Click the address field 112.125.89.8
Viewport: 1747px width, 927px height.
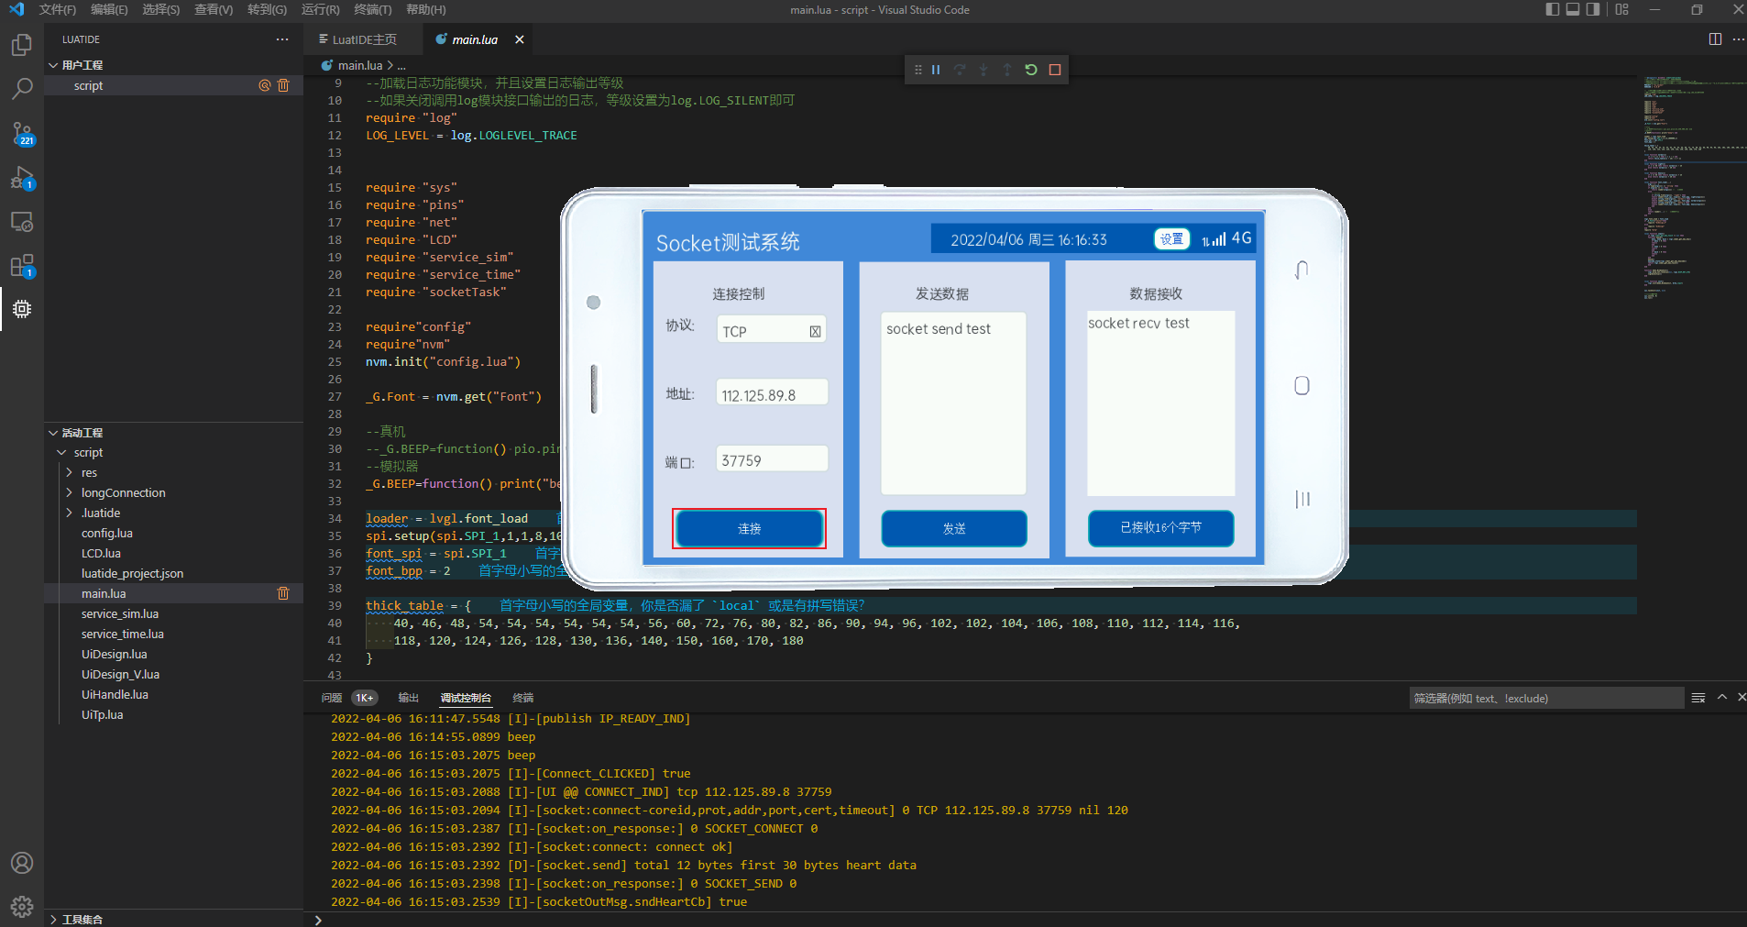772,393
